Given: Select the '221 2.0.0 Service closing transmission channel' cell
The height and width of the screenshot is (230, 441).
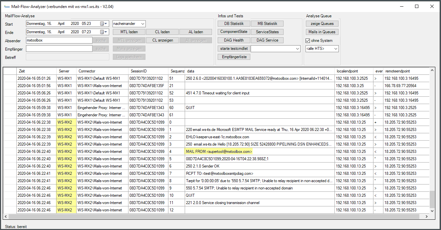Looking at the screenshot, I should 260,203.
